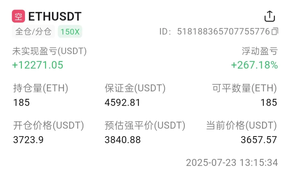Select the 开仓价格 entry price 3723.9
Image resolution: width=290 pixels, height=171 pixels.
[28, 140]
